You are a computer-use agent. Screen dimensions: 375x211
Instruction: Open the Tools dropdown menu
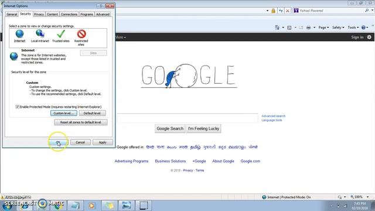click(353, 28)
